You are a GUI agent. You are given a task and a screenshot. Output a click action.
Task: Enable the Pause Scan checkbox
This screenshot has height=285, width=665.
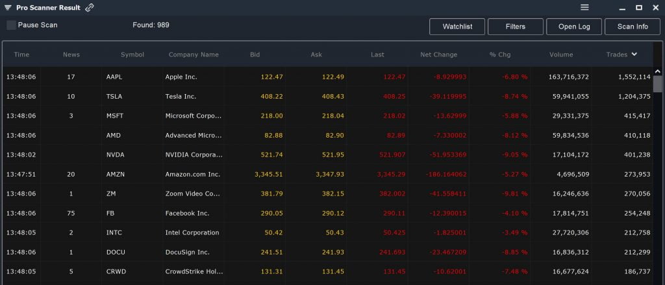point(12,25)
